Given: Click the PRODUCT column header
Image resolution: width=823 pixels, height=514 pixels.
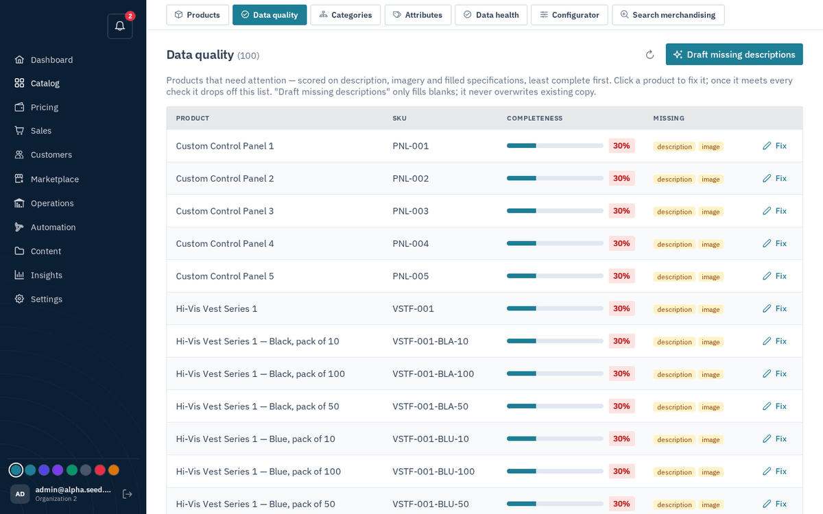Looking at the screenshot, I should coord(193,119).
